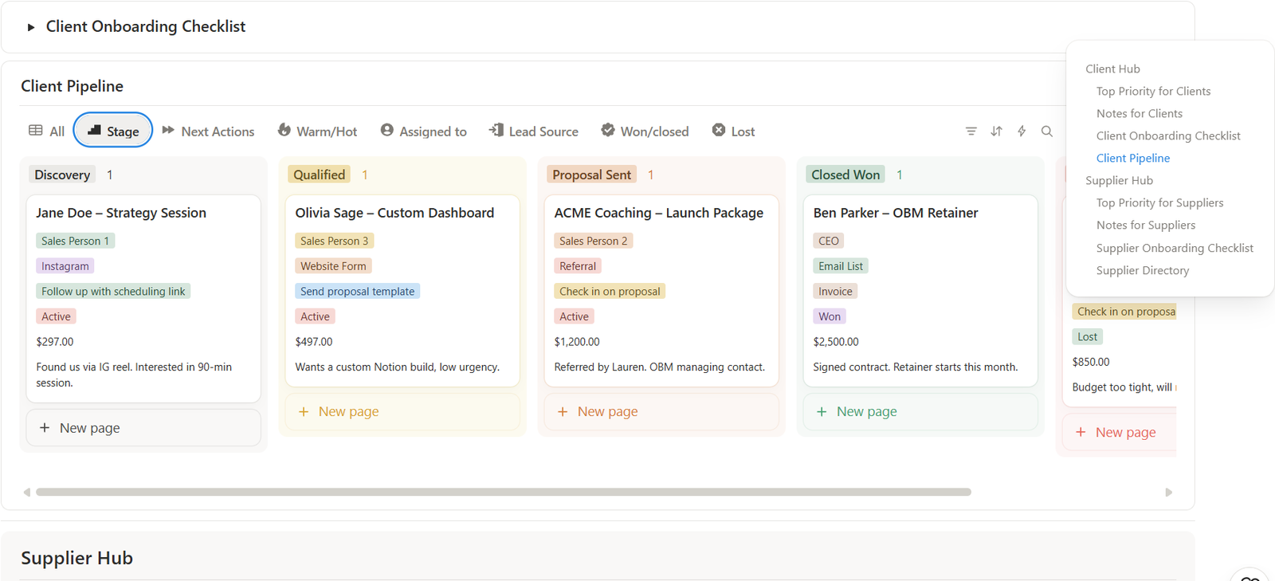
Task: Switch to the Lead Source view
Action: pos(533,132)
